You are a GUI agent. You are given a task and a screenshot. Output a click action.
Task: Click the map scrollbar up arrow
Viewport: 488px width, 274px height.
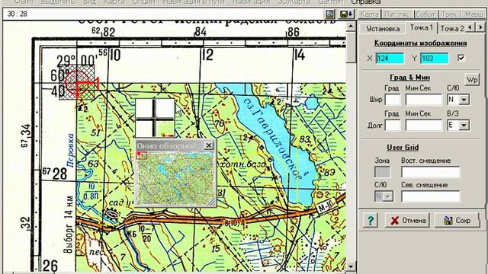[351, 27]
